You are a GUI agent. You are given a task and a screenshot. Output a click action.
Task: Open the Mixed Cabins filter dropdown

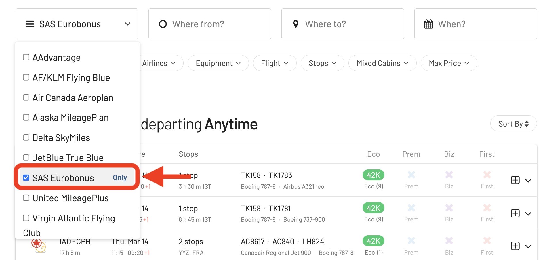(x=382, y=63)
